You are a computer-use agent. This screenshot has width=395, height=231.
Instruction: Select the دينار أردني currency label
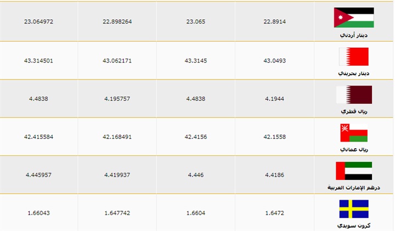[354, 35]
